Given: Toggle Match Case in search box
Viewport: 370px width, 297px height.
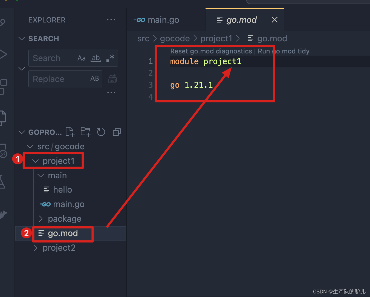Looking at the screenshot, I should tap(82, 58).
